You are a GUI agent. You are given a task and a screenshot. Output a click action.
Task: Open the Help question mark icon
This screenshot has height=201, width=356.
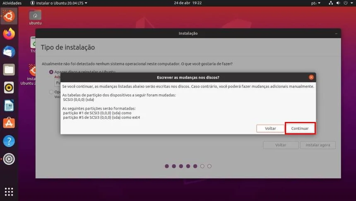click(9, 141)
